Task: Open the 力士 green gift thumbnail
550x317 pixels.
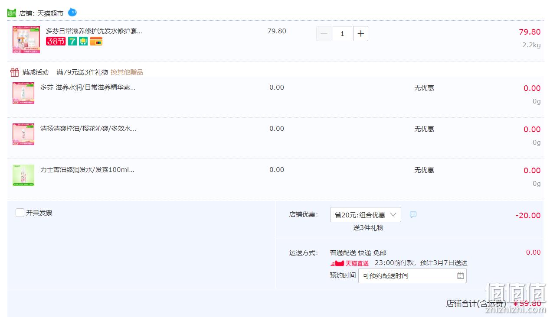Action: click(x=23, y=175)
